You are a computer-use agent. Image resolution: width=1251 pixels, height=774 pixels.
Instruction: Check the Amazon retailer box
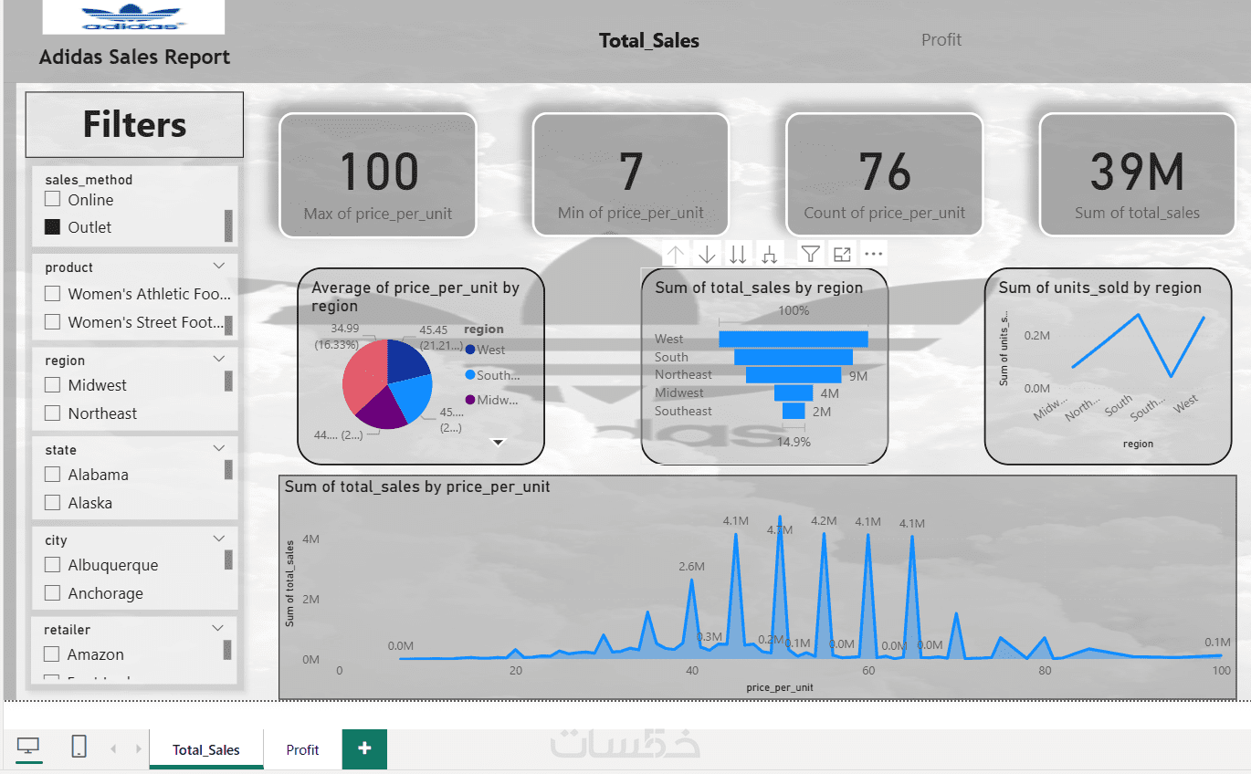(x=53, y=654)
